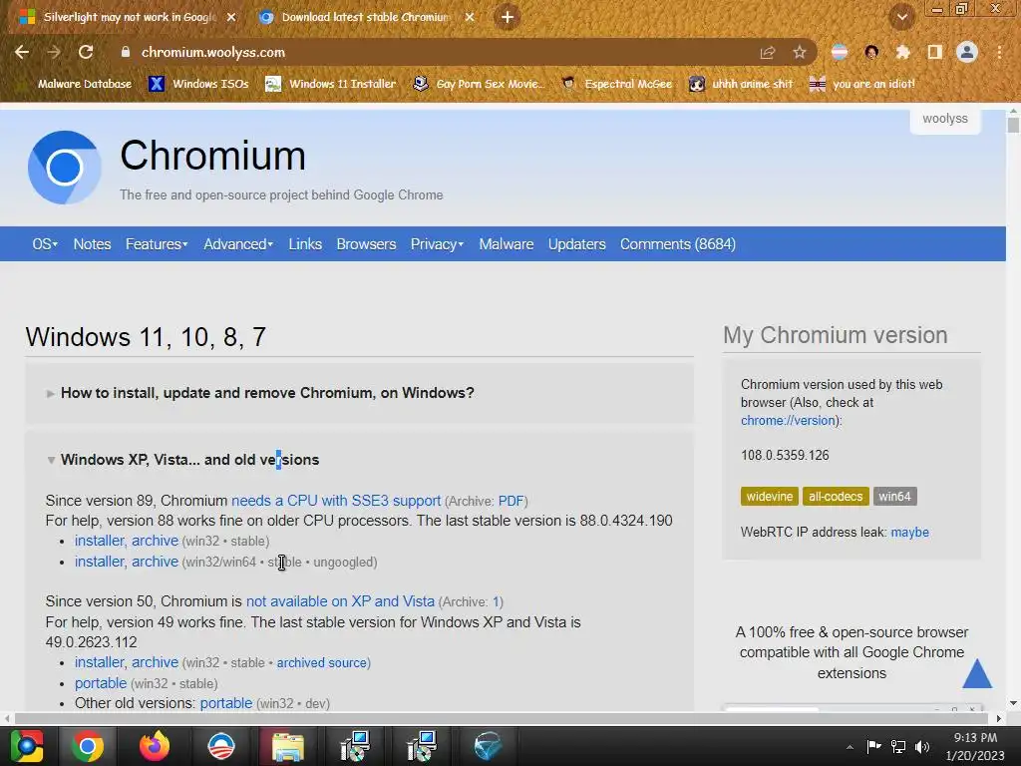Image resolution: width=1021 pixels, height=766 pixels.
Task: Collapse Windows XP, Vista and old versions section
Action: tap(183, 460)
